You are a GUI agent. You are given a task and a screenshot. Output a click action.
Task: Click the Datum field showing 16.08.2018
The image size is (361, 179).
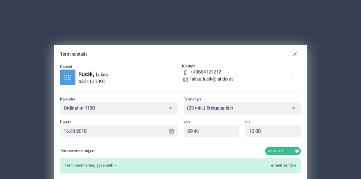119,131
